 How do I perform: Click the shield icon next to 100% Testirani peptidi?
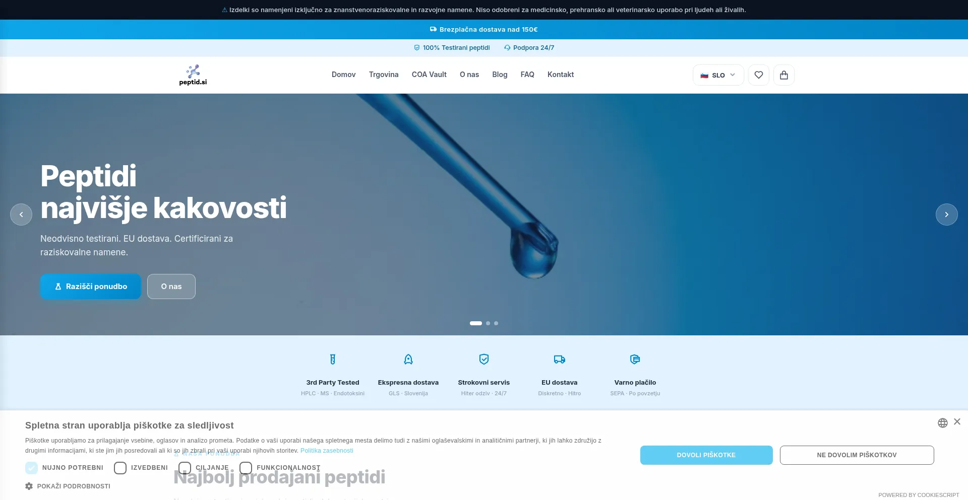(417, 47)
